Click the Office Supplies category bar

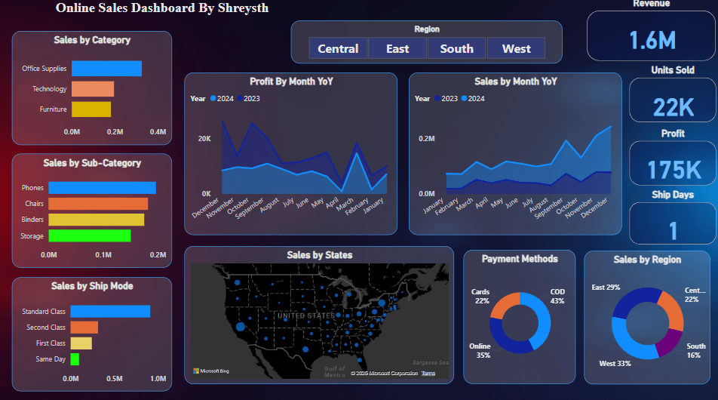106,69
